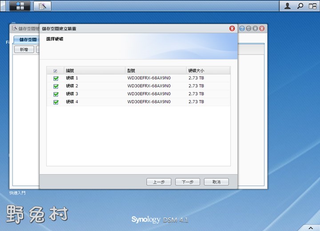This screenshot has width=320, height=231.
Task: Click the 2.73 TB size of 硬碟 4
Action: tap(196, 102)
